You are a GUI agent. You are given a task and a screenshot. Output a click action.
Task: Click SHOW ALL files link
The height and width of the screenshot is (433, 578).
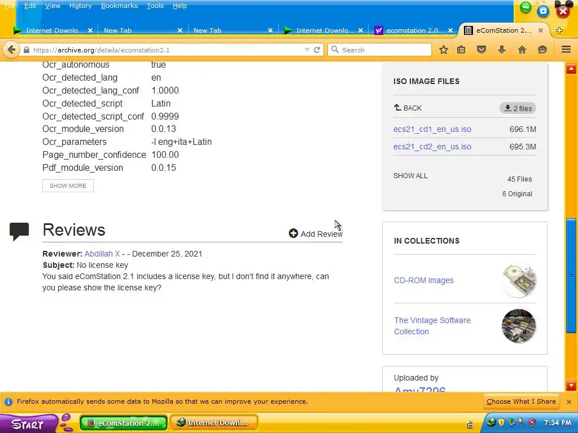410,176
